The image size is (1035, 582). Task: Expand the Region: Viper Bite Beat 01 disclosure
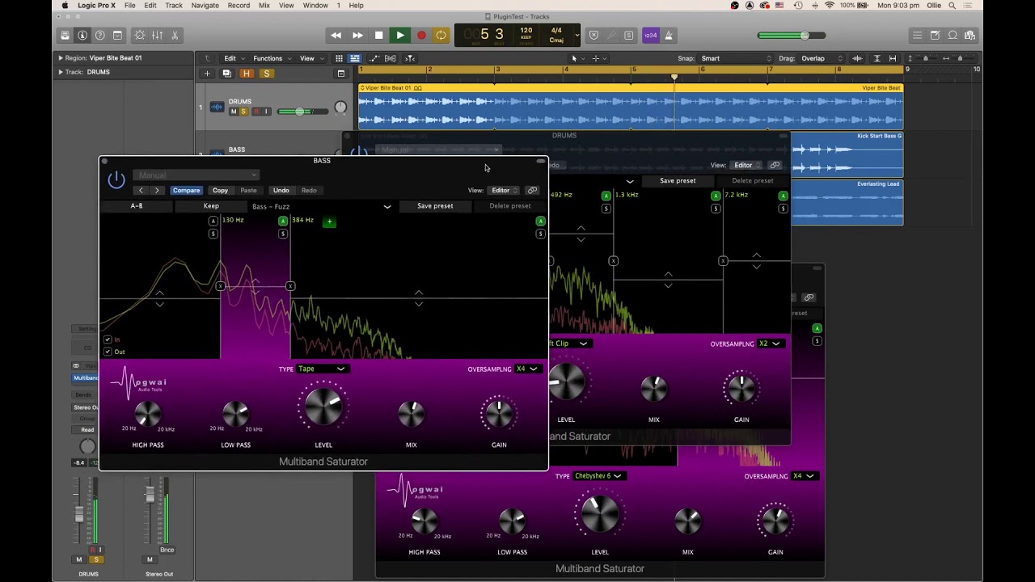pos(60,58)
